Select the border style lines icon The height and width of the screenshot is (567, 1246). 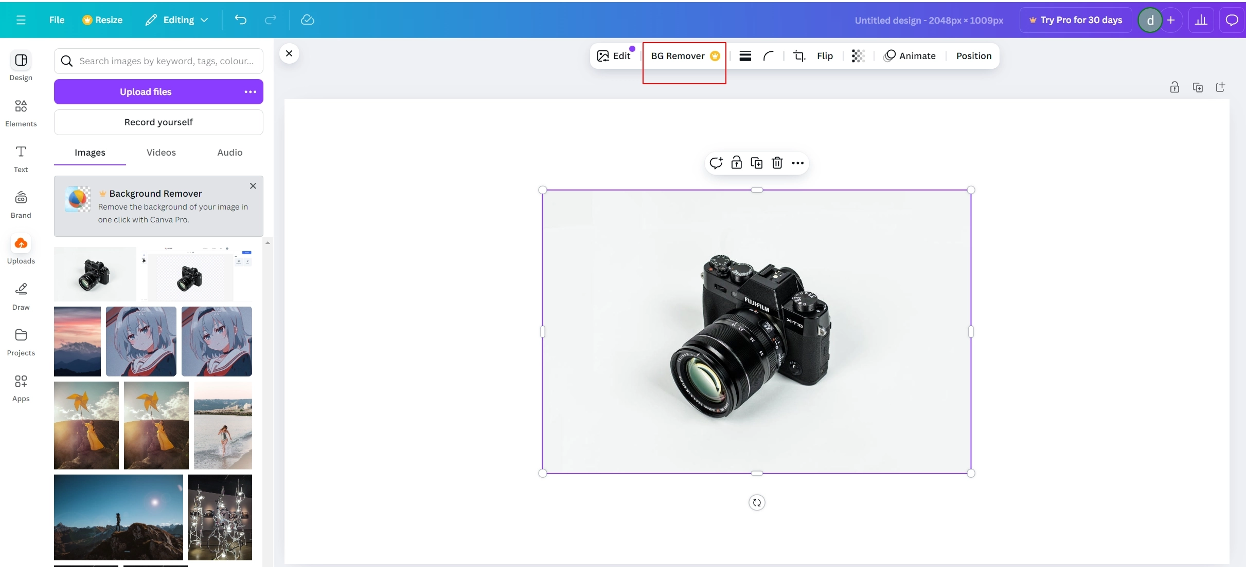point(745,56)
